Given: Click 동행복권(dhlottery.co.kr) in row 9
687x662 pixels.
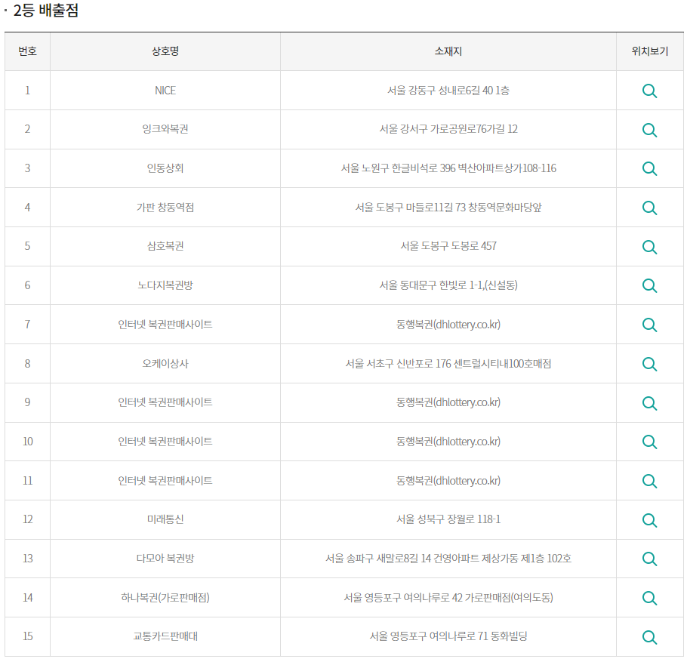Looking at the screenshot, I should click(448, 402).
